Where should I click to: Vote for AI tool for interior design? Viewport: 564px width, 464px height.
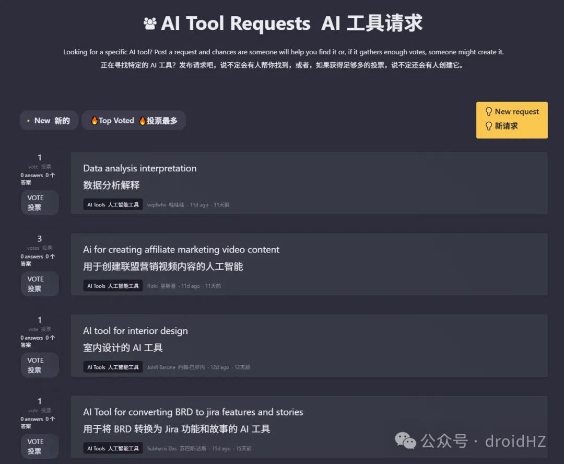(x=40, y=365)
